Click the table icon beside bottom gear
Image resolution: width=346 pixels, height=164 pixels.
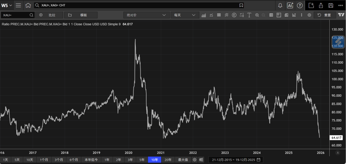[201, 160]
